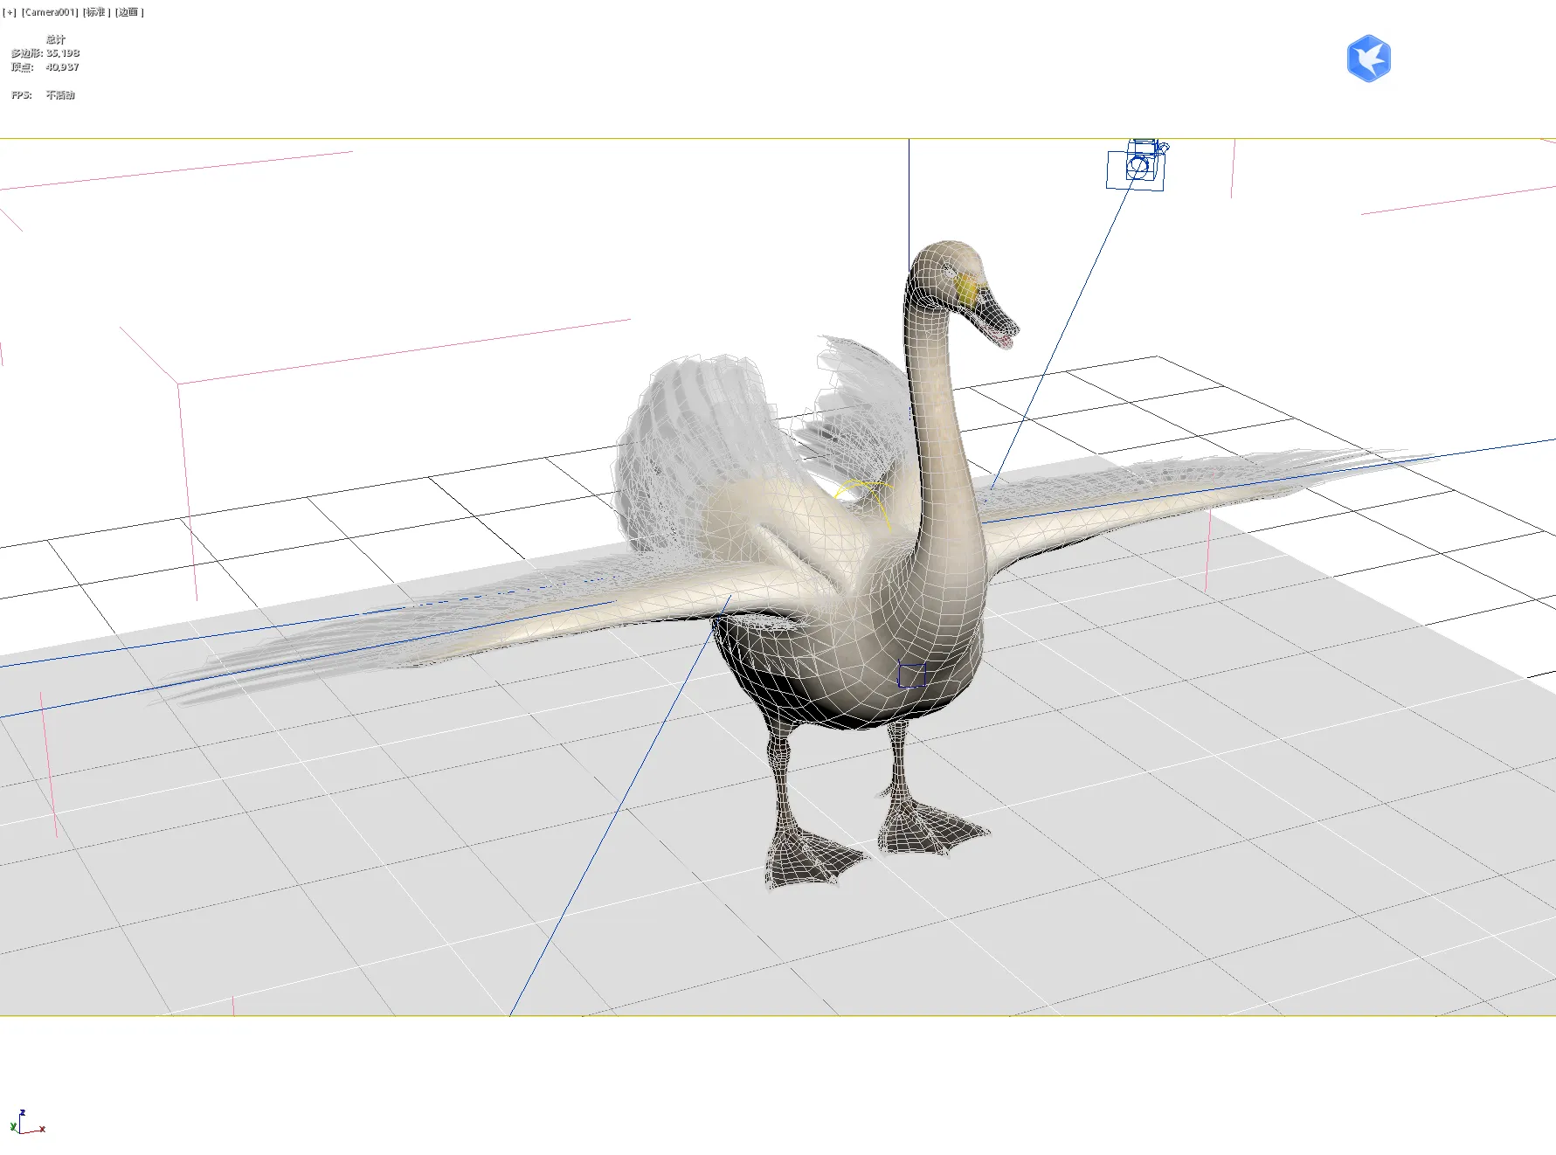This screenshot has height=1155, width=1556.
Task: Click the 多边形 polygon count statistic
Action: click(x=45, y=53)
